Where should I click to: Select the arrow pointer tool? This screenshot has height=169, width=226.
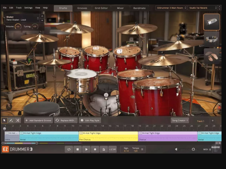pos(4,120)
